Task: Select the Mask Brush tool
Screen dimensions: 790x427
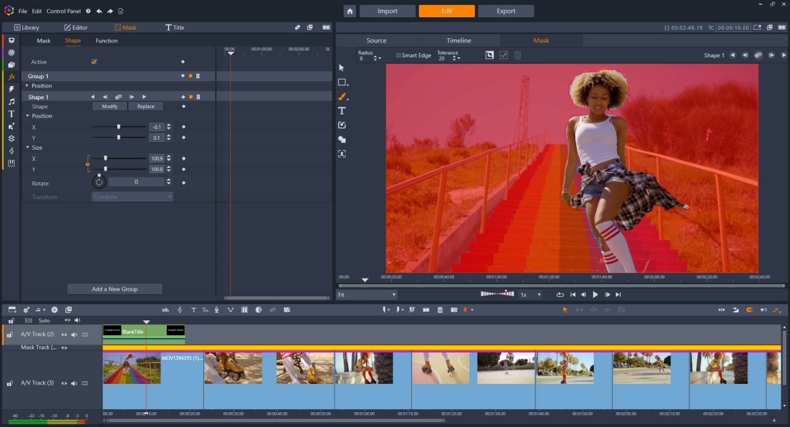Action: coord(341,97)
